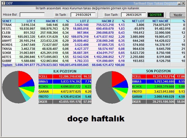Select the AEFES row
This screenshot has height=138, width=187.
tap(93, 57)
